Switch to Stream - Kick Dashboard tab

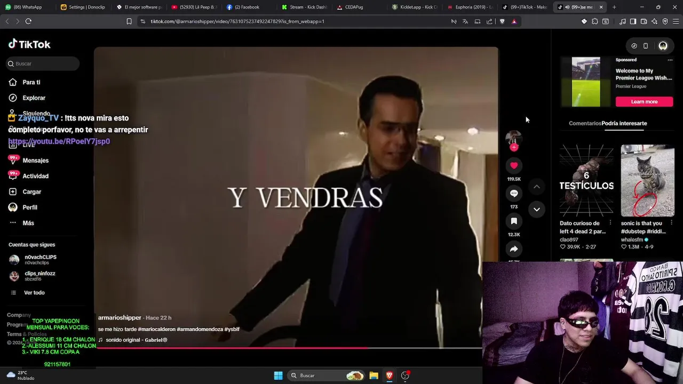[305, 7]
